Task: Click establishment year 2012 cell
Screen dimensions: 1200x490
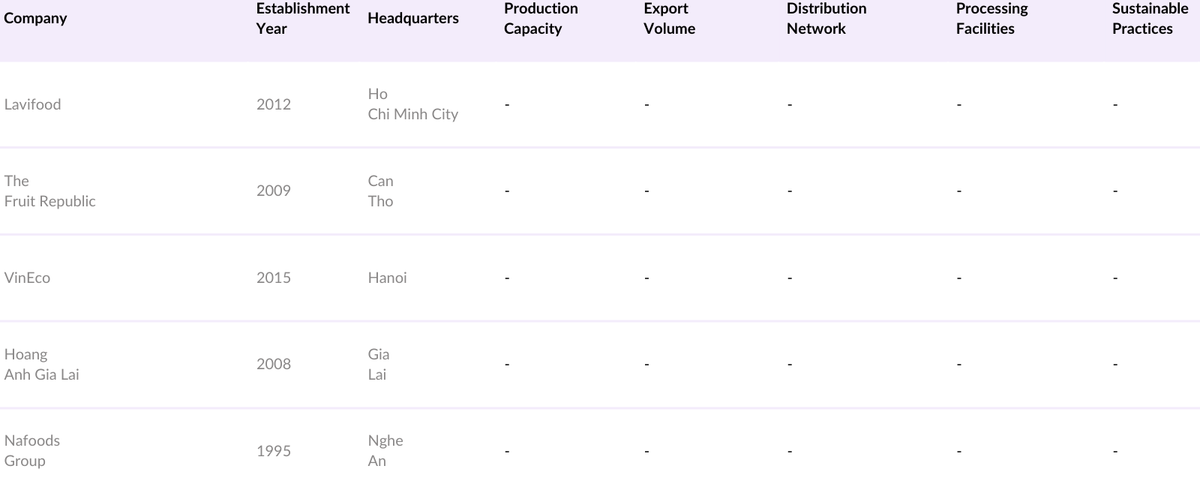Action: [273, 104]
